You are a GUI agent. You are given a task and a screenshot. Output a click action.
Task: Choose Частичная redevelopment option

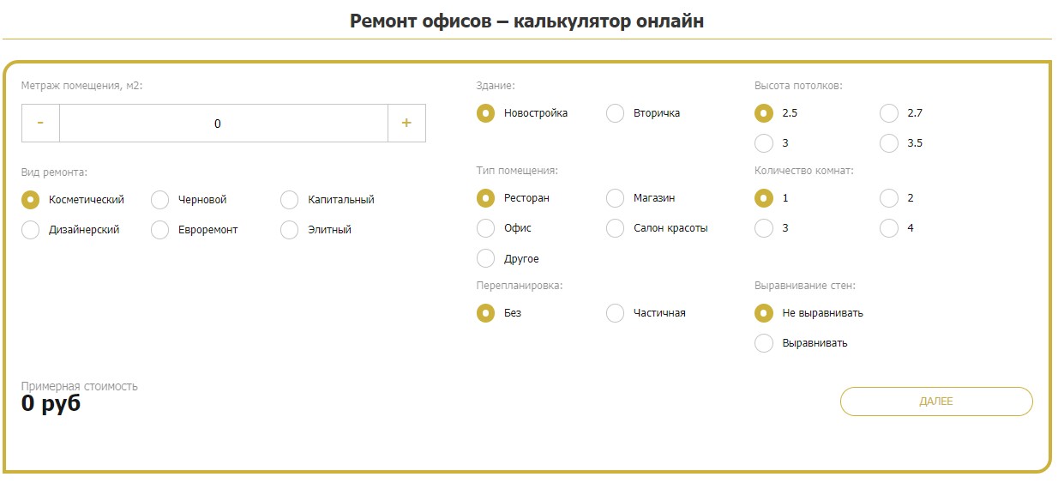pyautogui.click(x=616, y=313)
